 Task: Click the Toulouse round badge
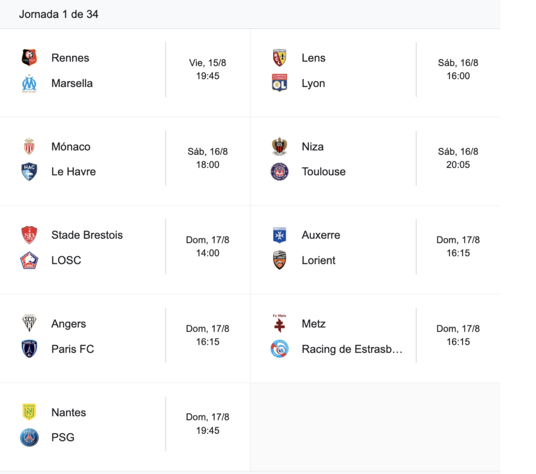click(280, 171)
